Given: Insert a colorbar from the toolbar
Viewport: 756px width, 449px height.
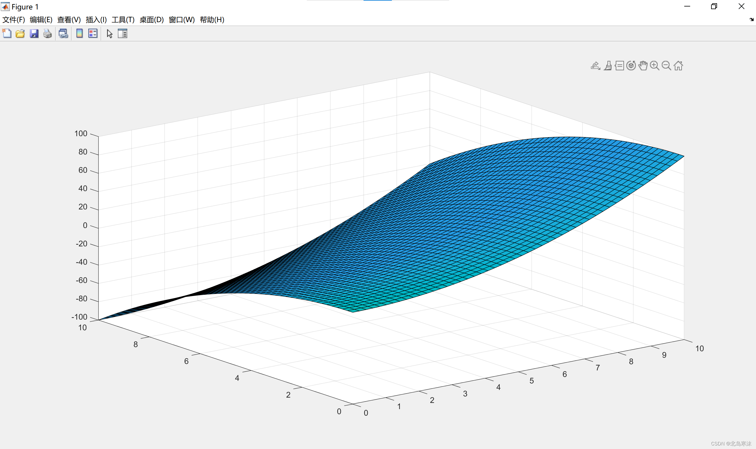Looking at the screenshot, I should coord(79,33).
